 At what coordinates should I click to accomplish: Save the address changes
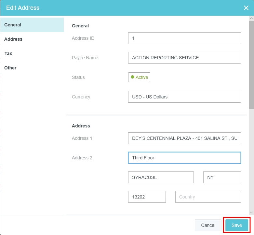[x=237, y=225]
